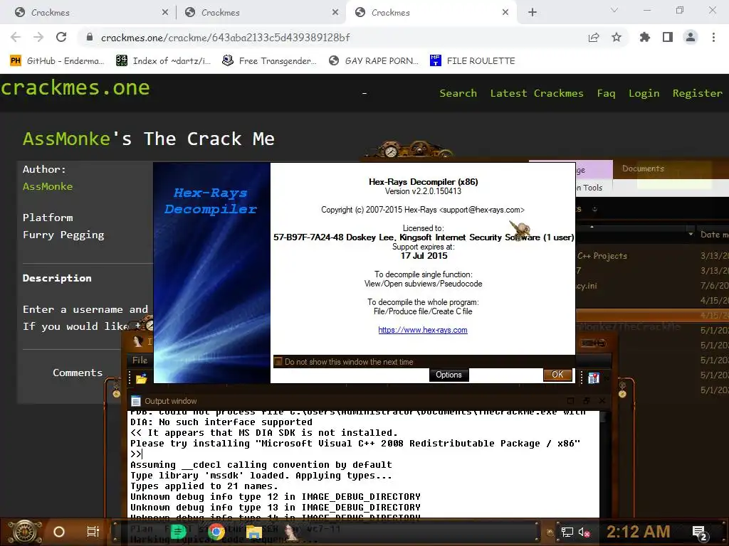Click the Output window title icon
The width and height of the screenshot is (729, 546).
coord(136,401)
